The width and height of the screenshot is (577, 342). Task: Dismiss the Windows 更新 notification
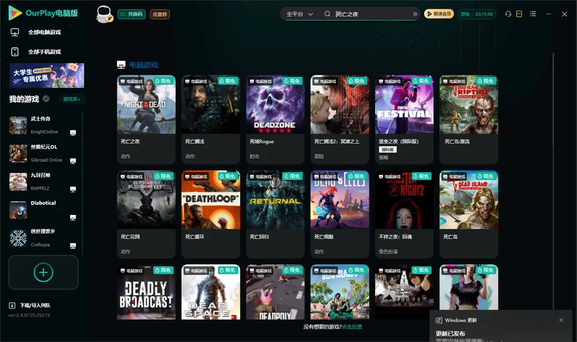pyautogui.click(x=561, y=320)
